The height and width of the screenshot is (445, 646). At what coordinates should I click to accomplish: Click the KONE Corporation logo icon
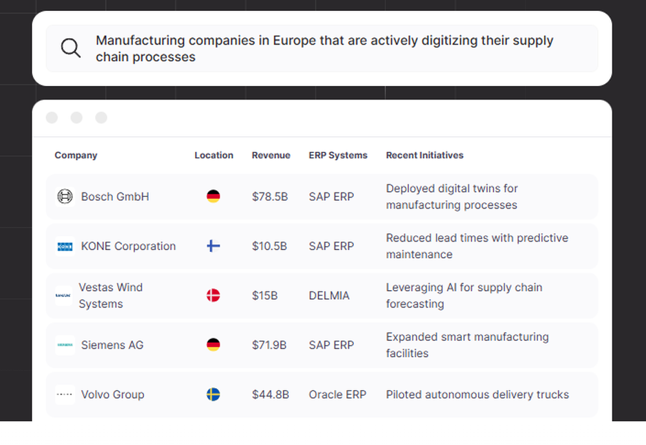click(65, 246)
